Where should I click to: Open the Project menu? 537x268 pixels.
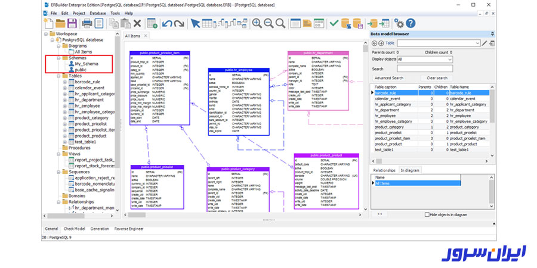[x=79, y=13]
